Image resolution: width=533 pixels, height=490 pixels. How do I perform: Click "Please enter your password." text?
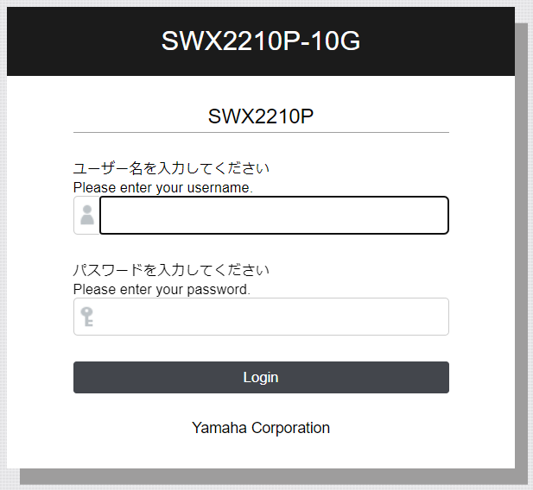162,289
